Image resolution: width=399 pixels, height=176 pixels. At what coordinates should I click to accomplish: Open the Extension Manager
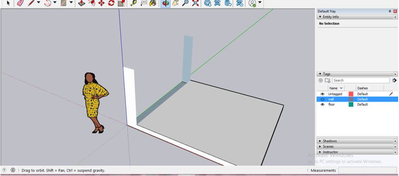point(239,3)
